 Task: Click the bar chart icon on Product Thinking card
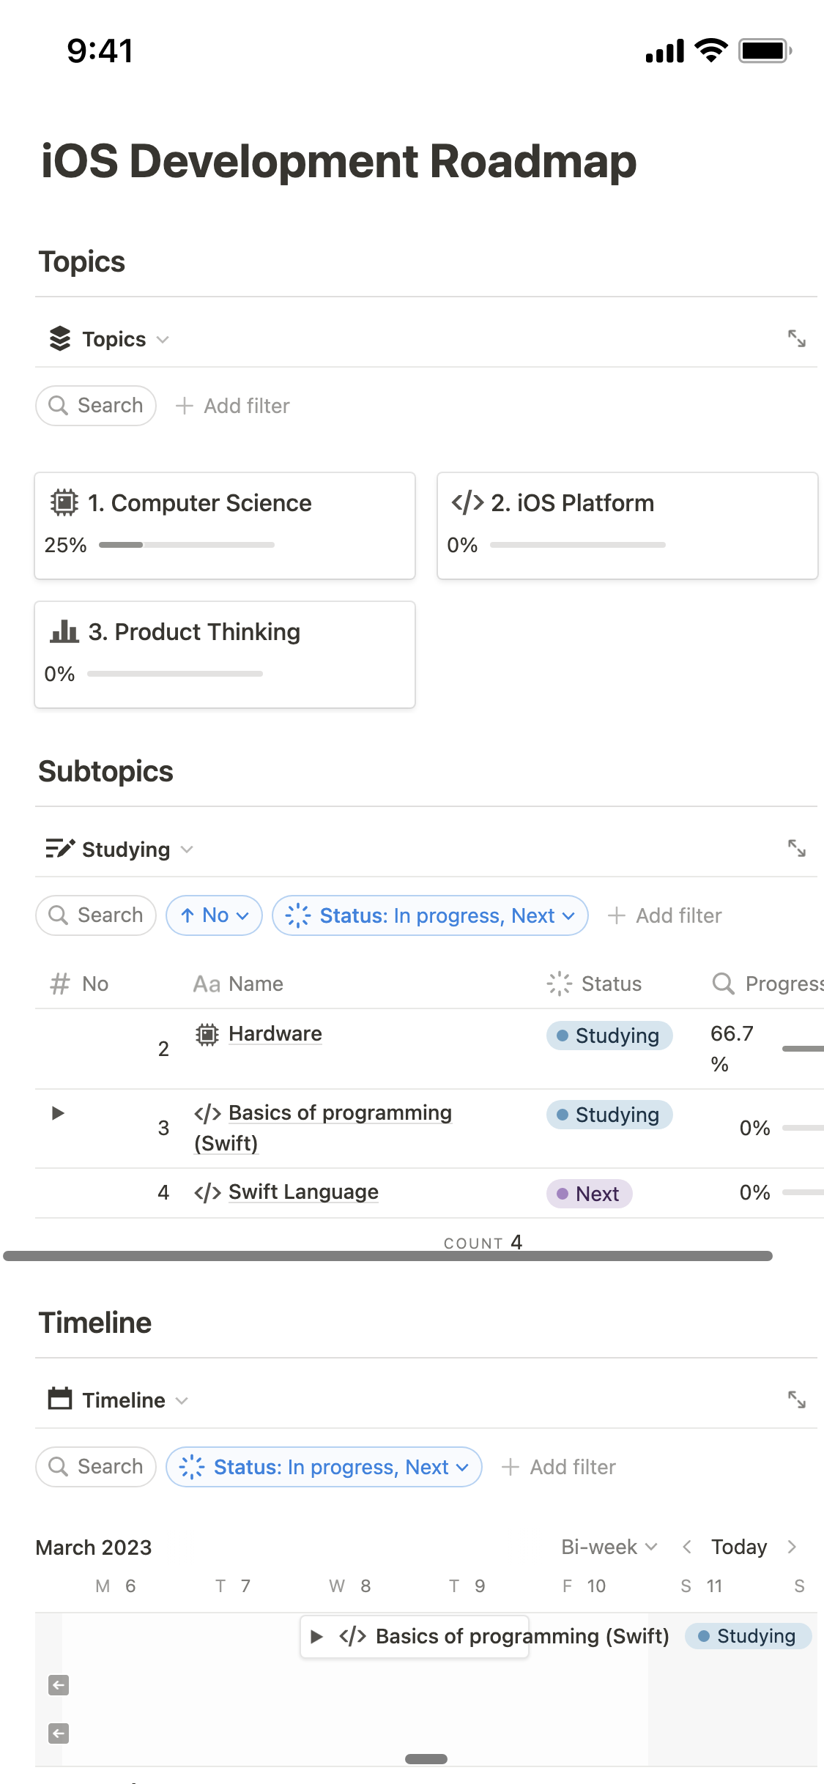66,631
